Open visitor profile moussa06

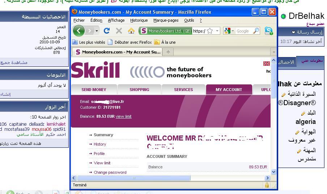[42, 129]
